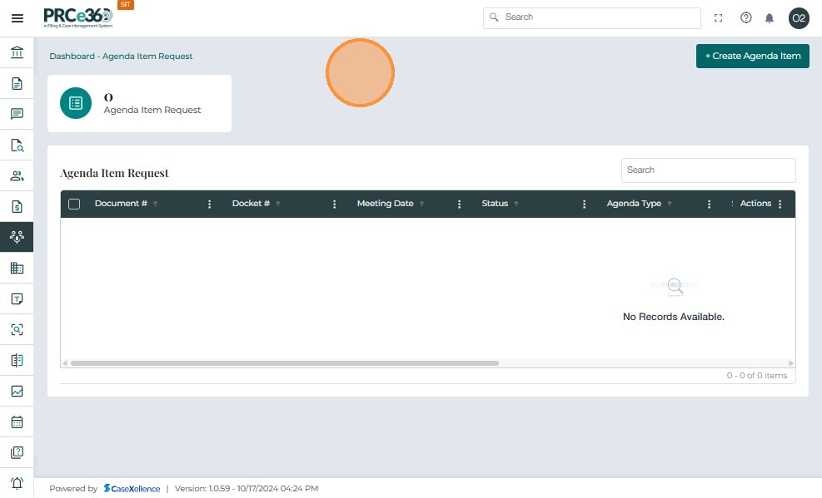Open the text template sidebar icon
Viewport: 822px width, 498px height.
click(17, 298)
